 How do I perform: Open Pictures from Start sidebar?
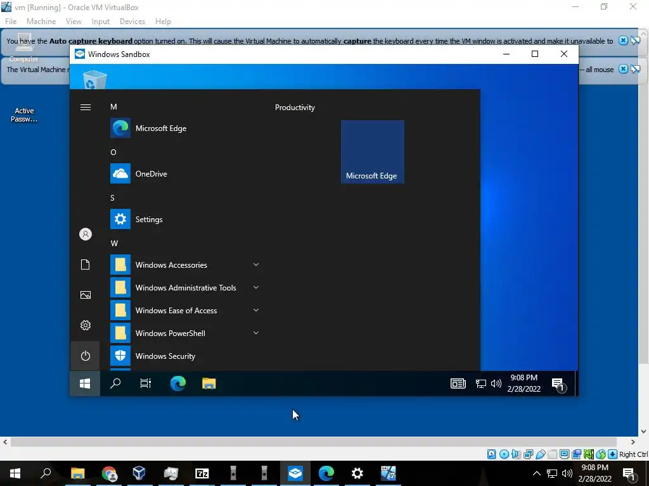tap(86, 295)
